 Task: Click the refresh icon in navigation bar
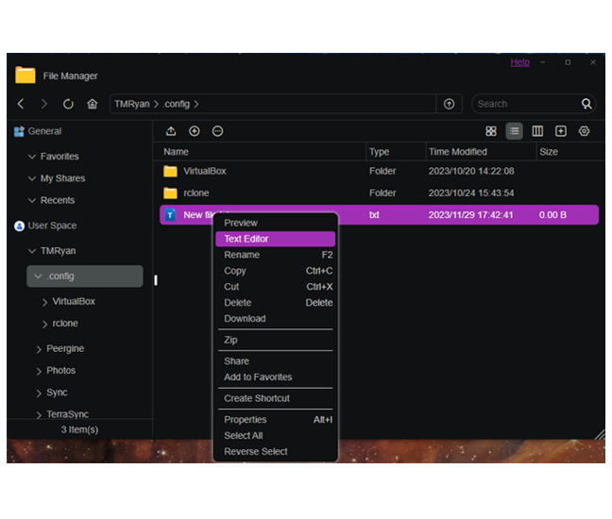[68, 104]
